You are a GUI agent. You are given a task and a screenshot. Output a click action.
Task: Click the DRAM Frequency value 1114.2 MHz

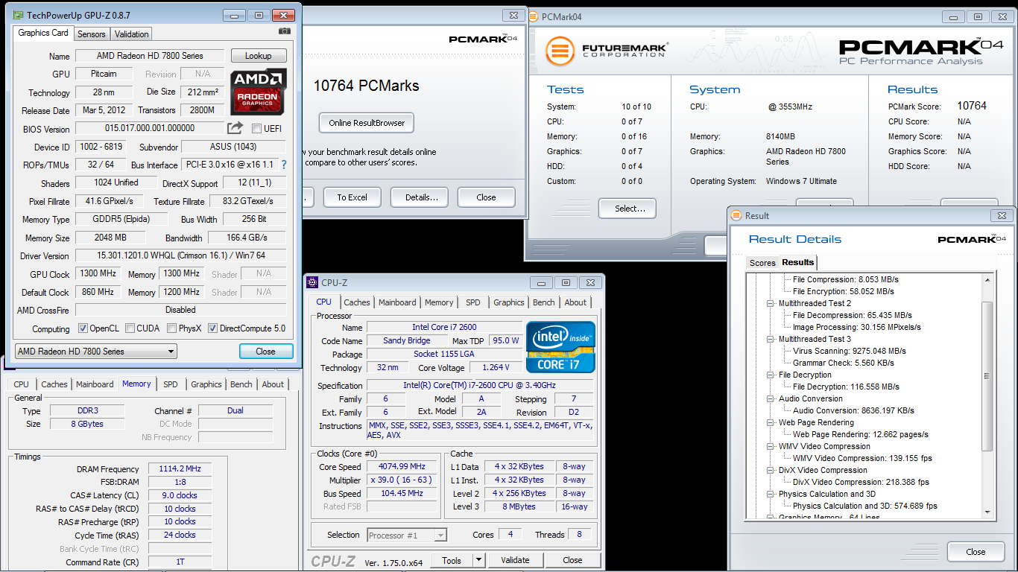180,469
